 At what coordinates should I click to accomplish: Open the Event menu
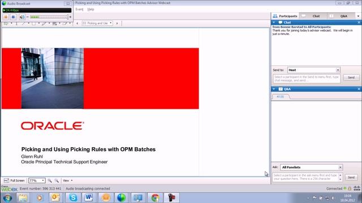point(79,10)
